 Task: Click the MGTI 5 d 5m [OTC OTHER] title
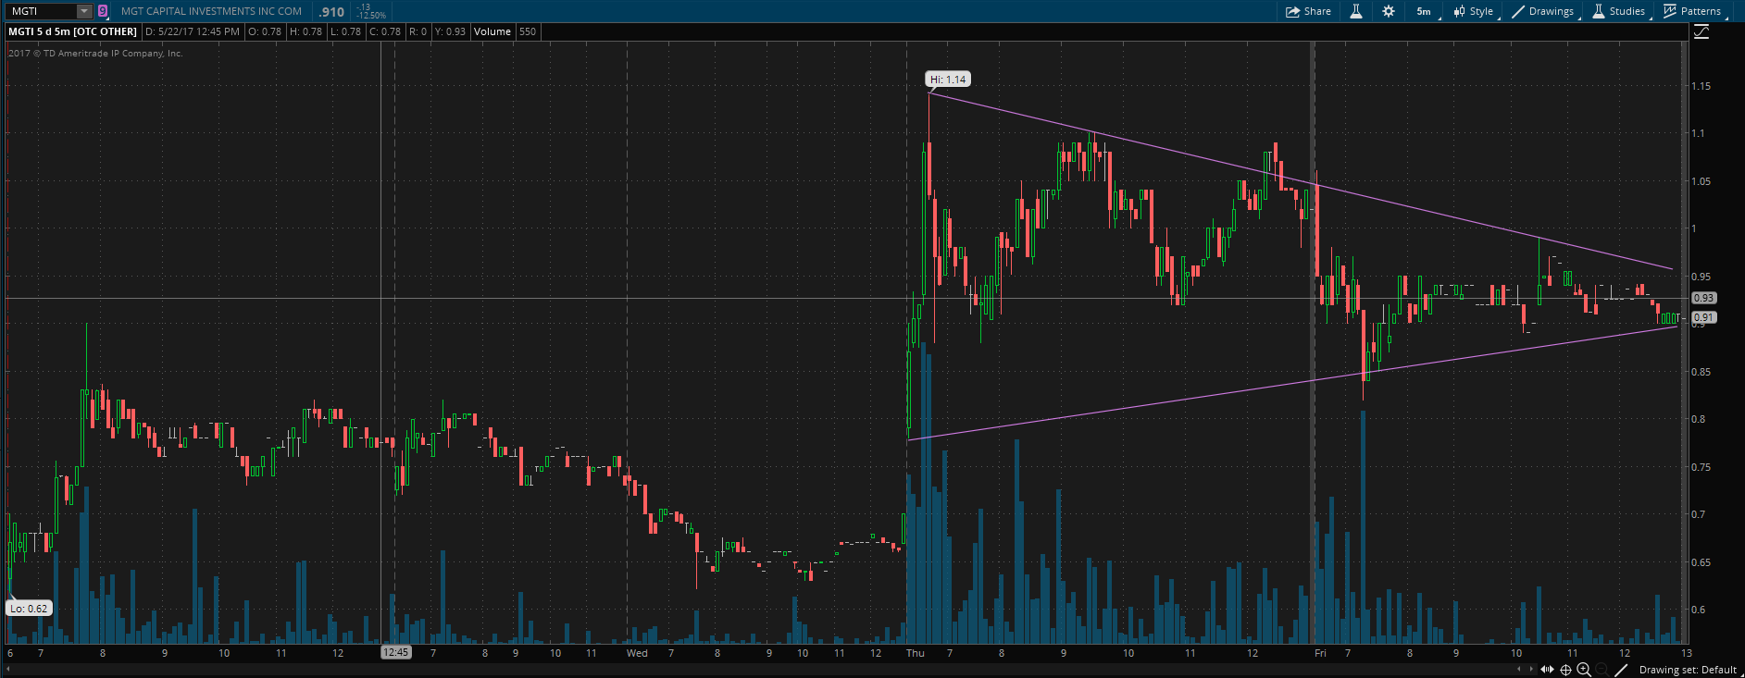coord(73,31)
